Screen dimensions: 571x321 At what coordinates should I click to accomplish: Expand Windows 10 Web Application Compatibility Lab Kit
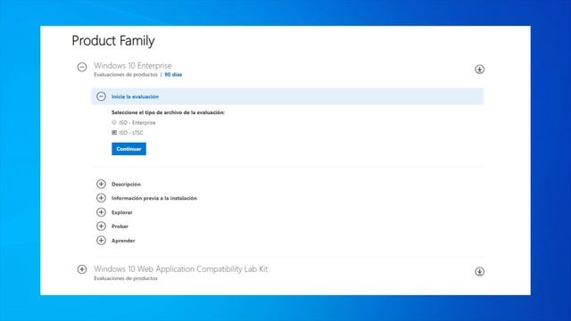pyautogui.click(x=82, y=269)
